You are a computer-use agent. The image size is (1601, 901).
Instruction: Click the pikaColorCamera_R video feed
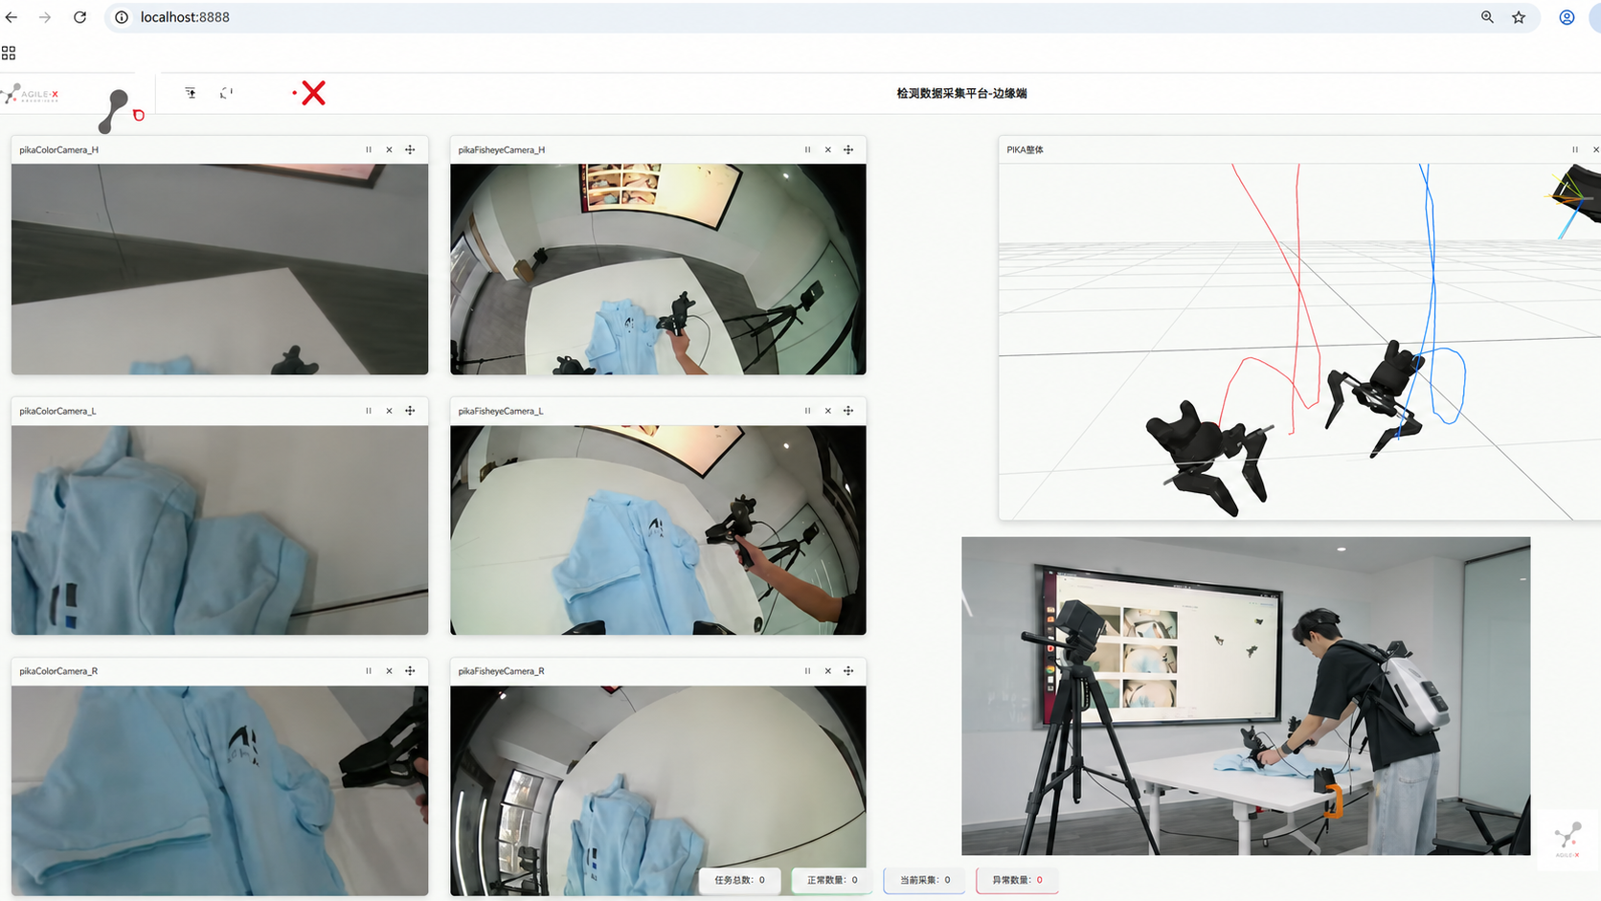tap(219, 791)
